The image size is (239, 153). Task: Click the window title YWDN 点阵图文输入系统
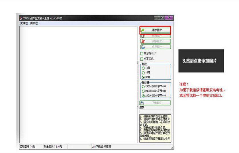coord(43,18)
